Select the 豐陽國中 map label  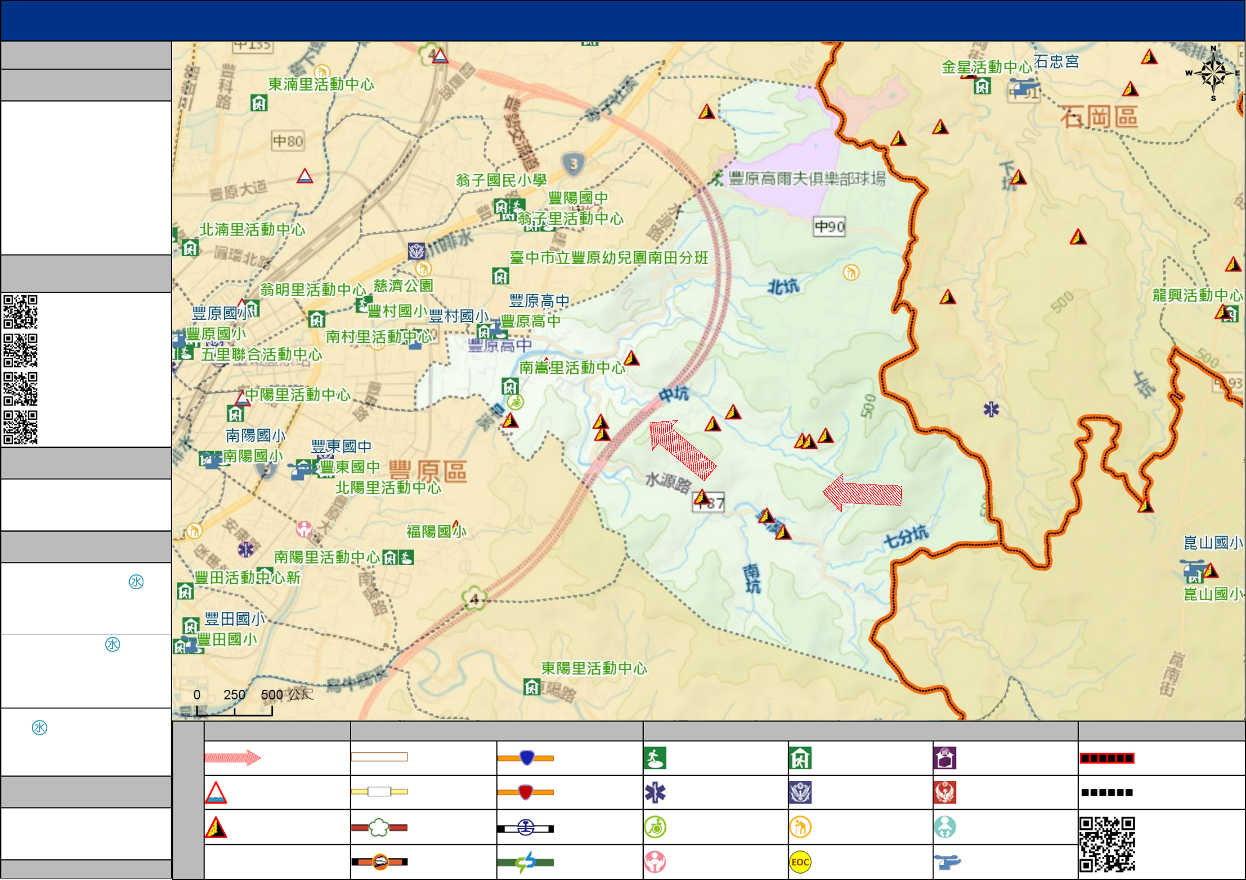point(578,198)
